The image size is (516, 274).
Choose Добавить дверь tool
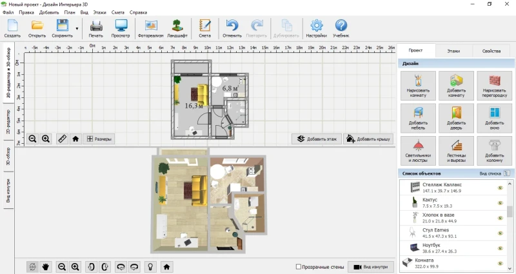[456, 118]
